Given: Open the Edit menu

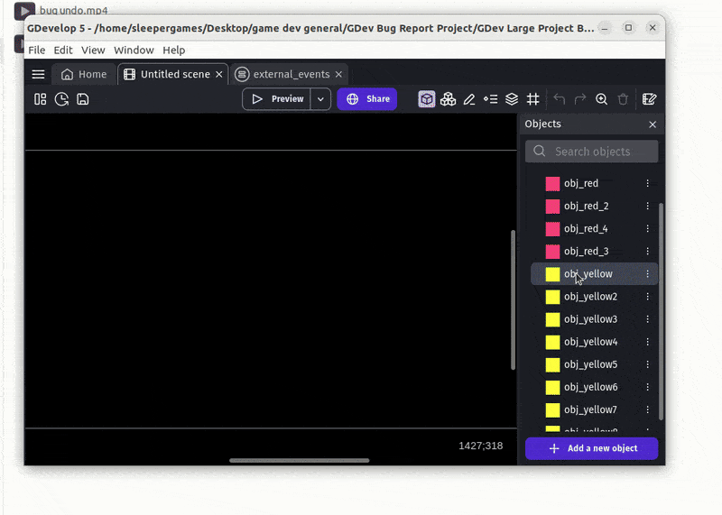Looking at the screenshot, I should click(63, 51).
